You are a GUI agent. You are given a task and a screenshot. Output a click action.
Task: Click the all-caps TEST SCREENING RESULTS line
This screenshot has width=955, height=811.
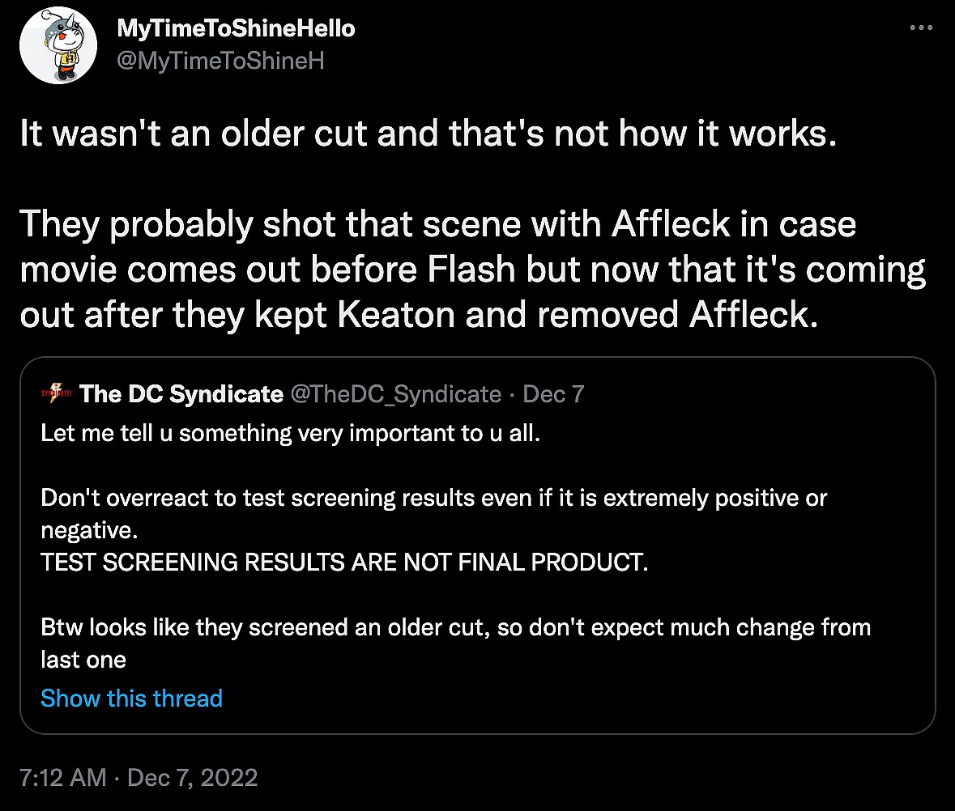click(x=344, y=563)
